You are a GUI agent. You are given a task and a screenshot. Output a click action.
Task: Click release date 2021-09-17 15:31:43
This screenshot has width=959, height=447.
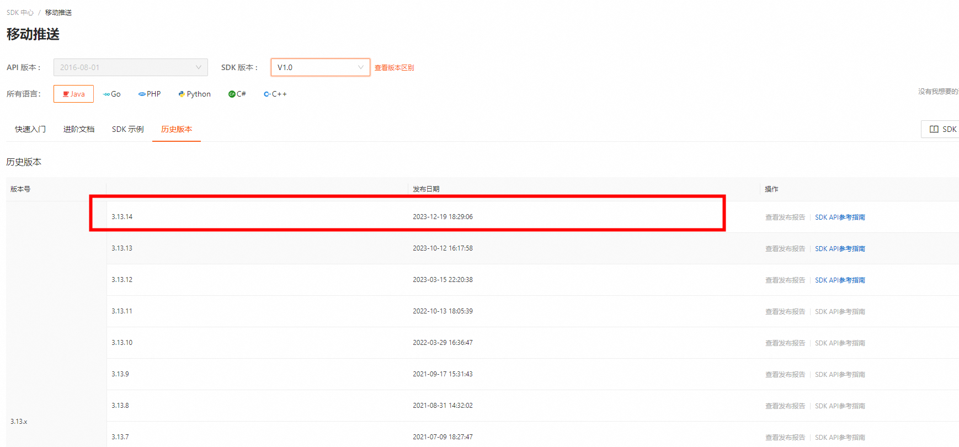(x=443, y=374)
